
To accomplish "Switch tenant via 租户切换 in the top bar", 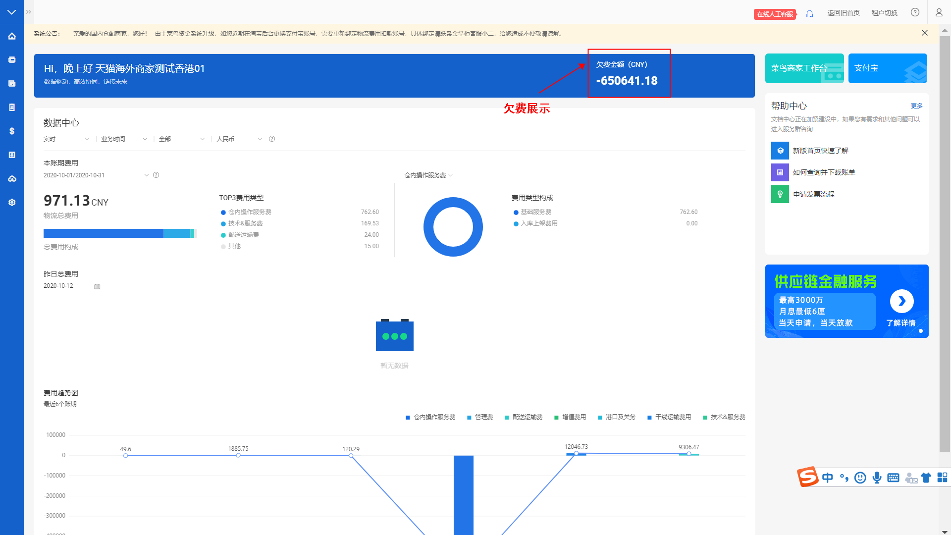I will (884, 12).
